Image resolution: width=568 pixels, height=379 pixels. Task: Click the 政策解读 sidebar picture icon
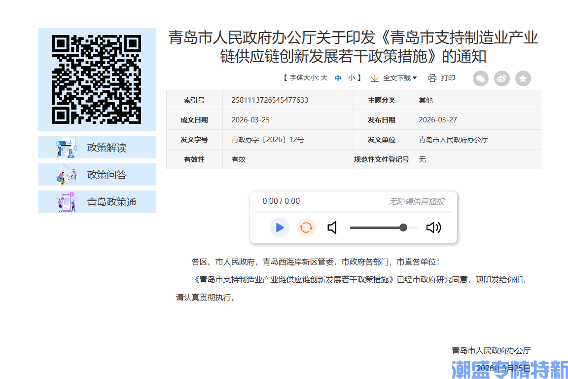click(66, 147)
